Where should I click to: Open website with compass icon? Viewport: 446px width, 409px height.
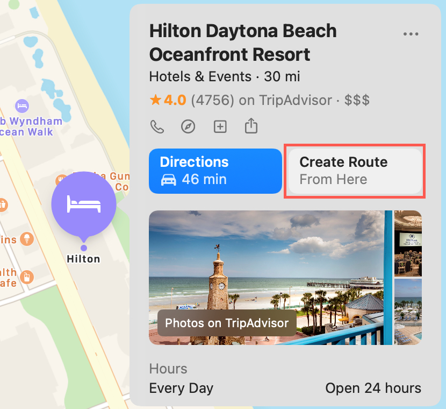(x=188, y=127)
